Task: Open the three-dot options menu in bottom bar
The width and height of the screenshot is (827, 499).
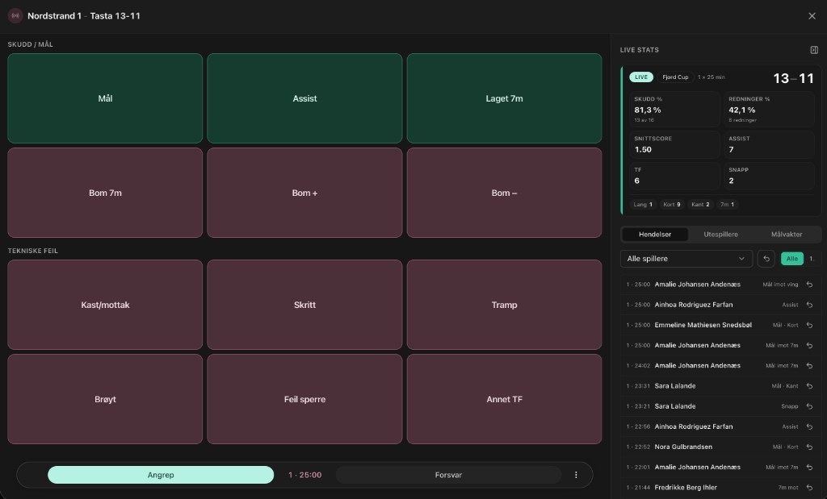Action: (575, 475)
